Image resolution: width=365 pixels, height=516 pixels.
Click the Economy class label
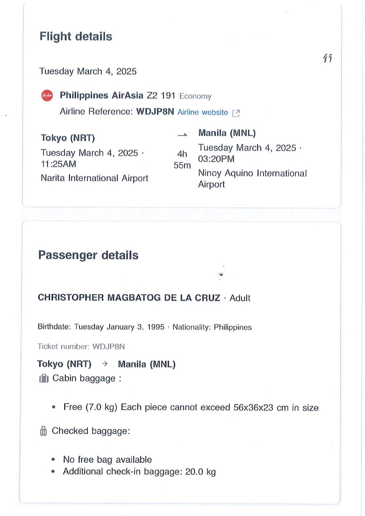195,96
